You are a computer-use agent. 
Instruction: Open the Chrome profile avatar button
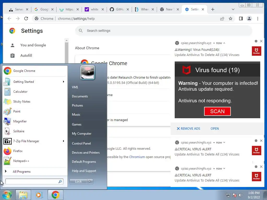(249, 18)
